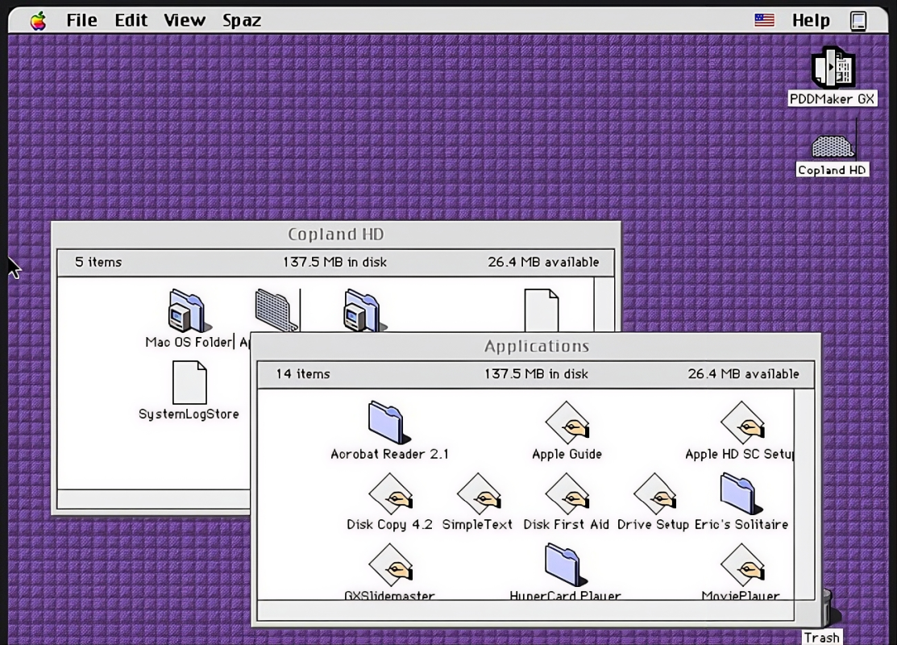
Task: Click the Mac OS Folder name label
Action: [189, 342]
